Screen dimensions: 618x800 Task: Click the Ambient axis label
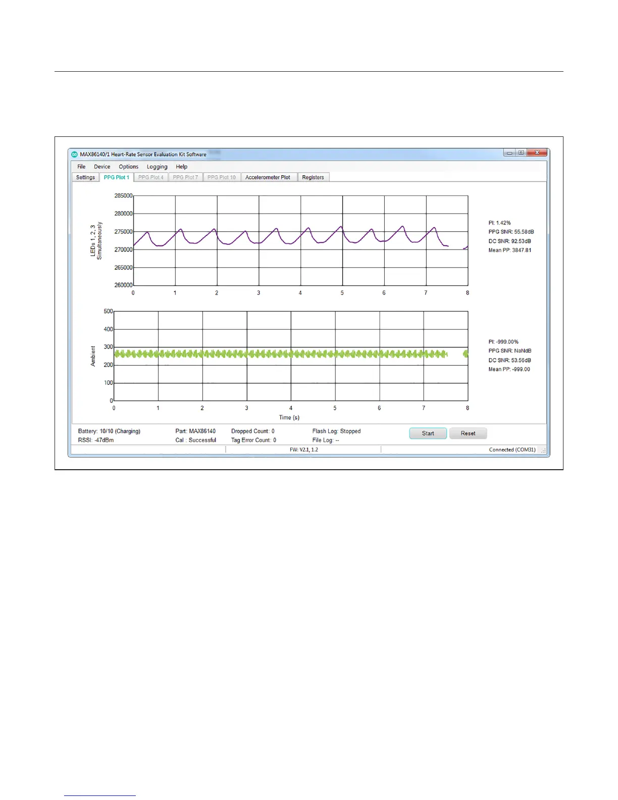(x=93, y=356)
